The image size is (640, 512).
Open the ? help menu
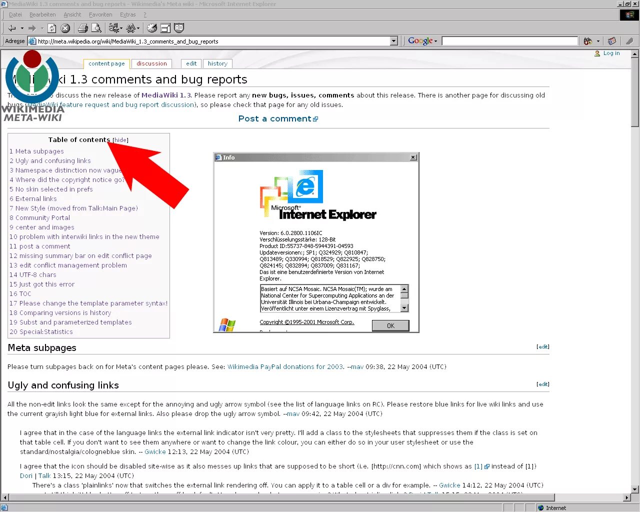click(x=145, y=14)
